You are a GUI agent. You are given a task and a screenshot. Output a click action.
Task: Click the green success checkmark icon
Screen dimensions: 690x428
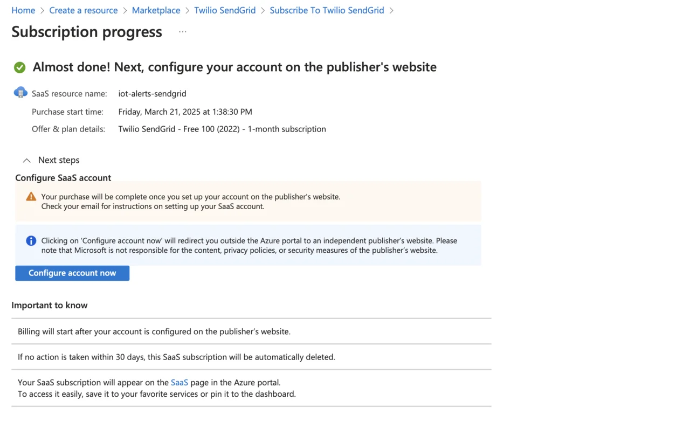coord(20,67)
